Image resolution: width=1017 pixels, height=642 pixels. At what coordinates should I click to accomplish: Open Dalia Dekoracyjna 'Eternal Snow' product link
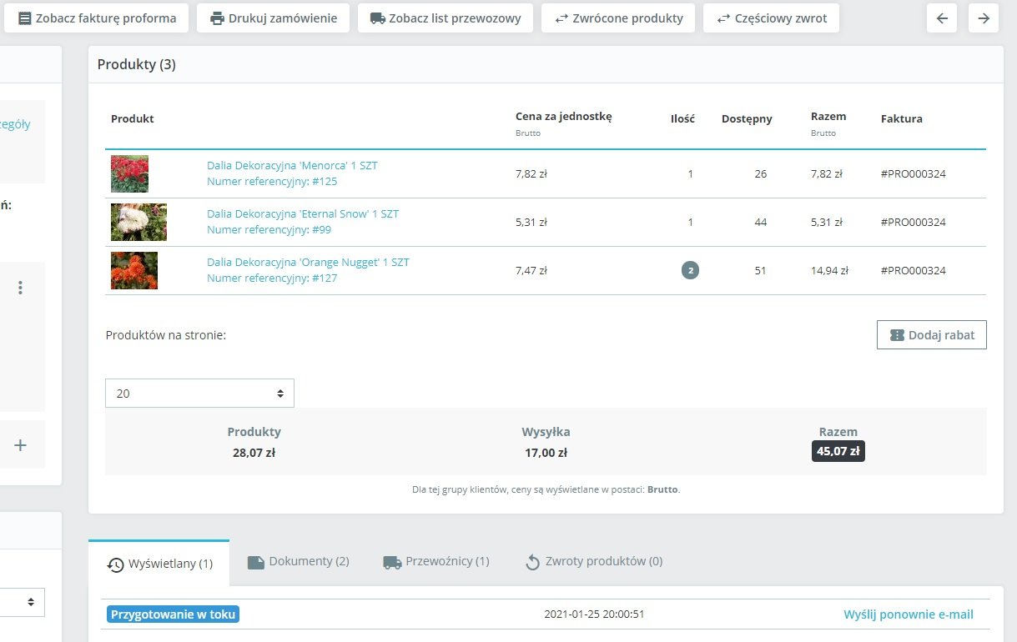point(303,213)
